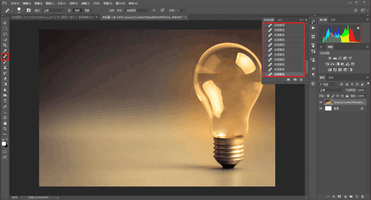
Task: Select the bulb image layer thumbnail
Action: (328, 102)
